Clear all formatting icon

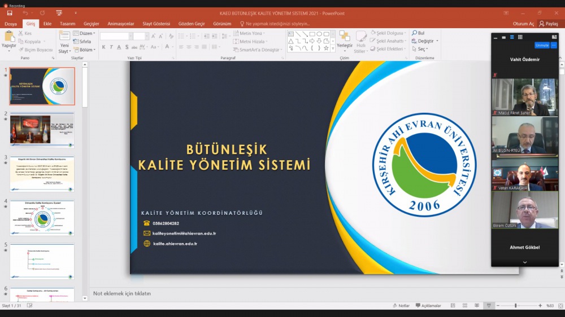(x=171, y=36)
